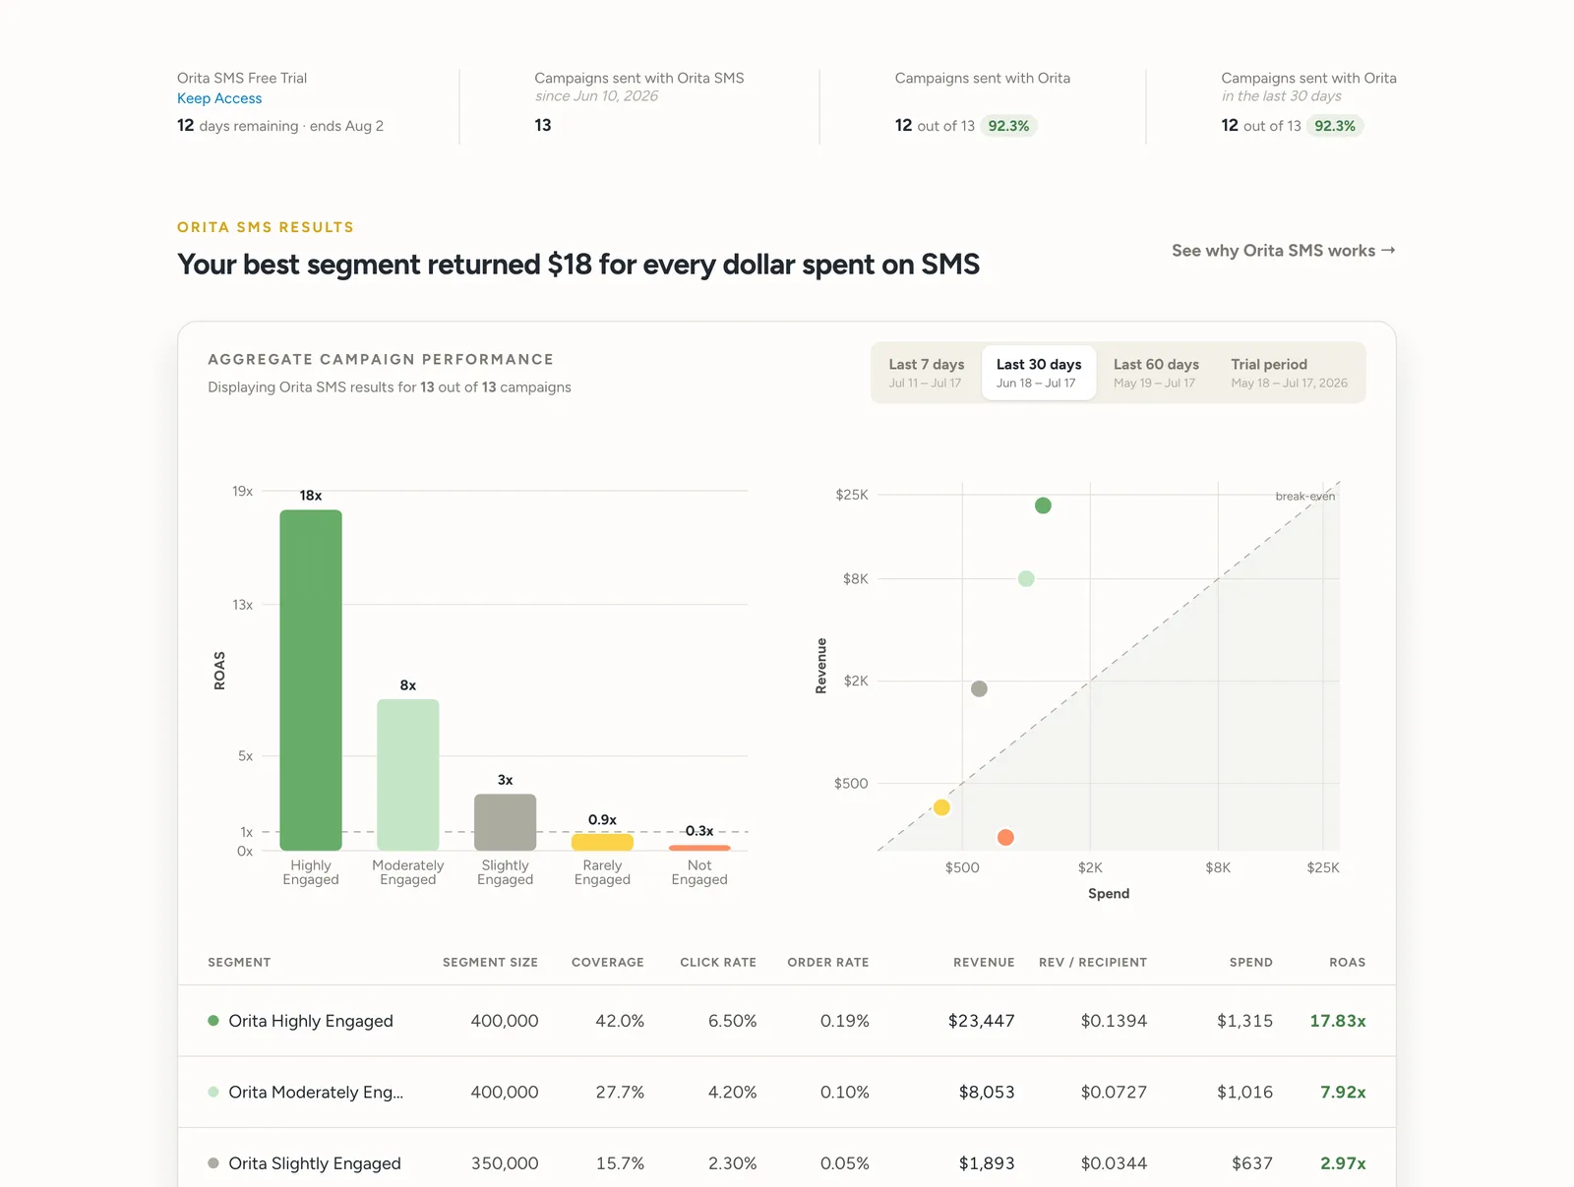Click the gray scatter plot dot

coord(979,688)
